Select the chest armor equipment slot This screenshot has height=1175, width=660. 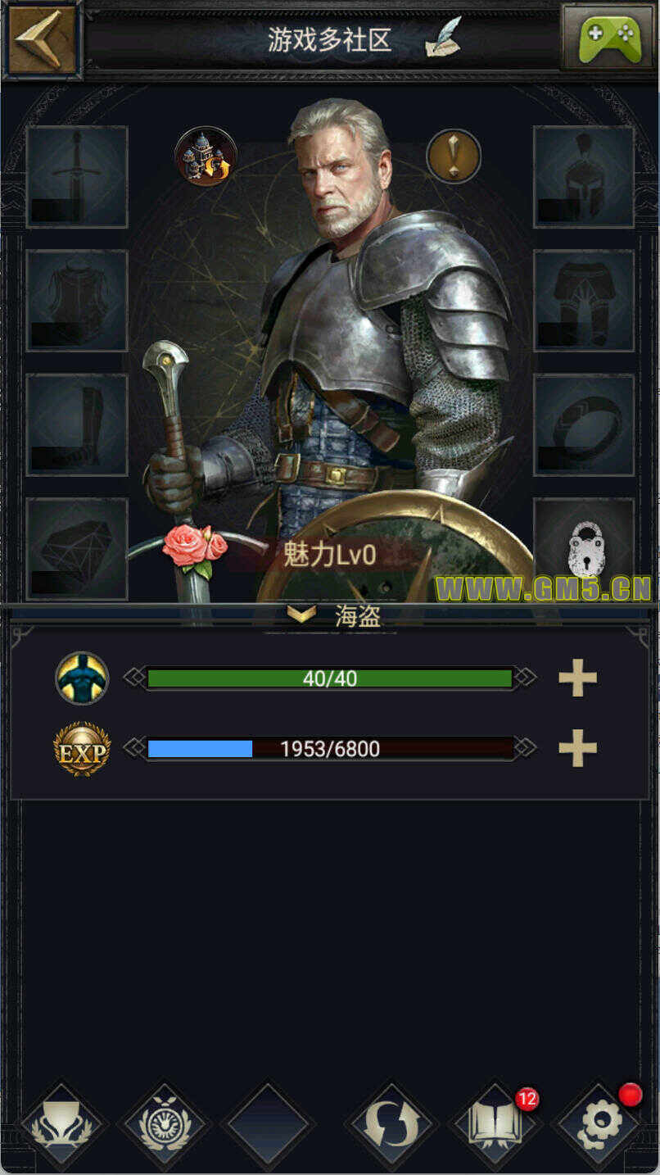(x=77, y=301)
